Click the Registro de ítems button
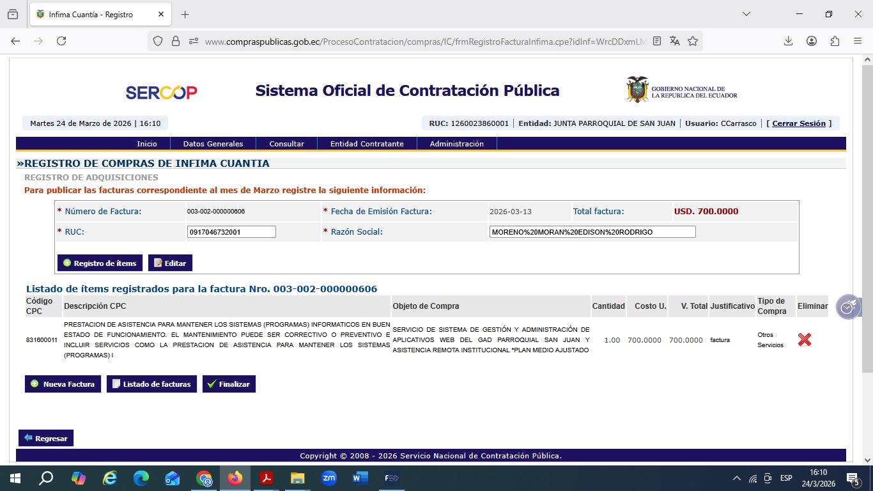Image resolution: width=873 pixels, height=491 pixels. point(100,263)
